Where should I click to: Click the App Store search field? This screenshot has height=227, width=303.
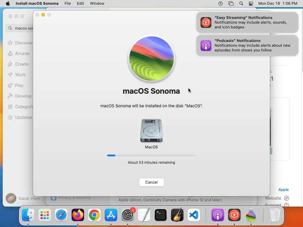(x=20, y=28)
